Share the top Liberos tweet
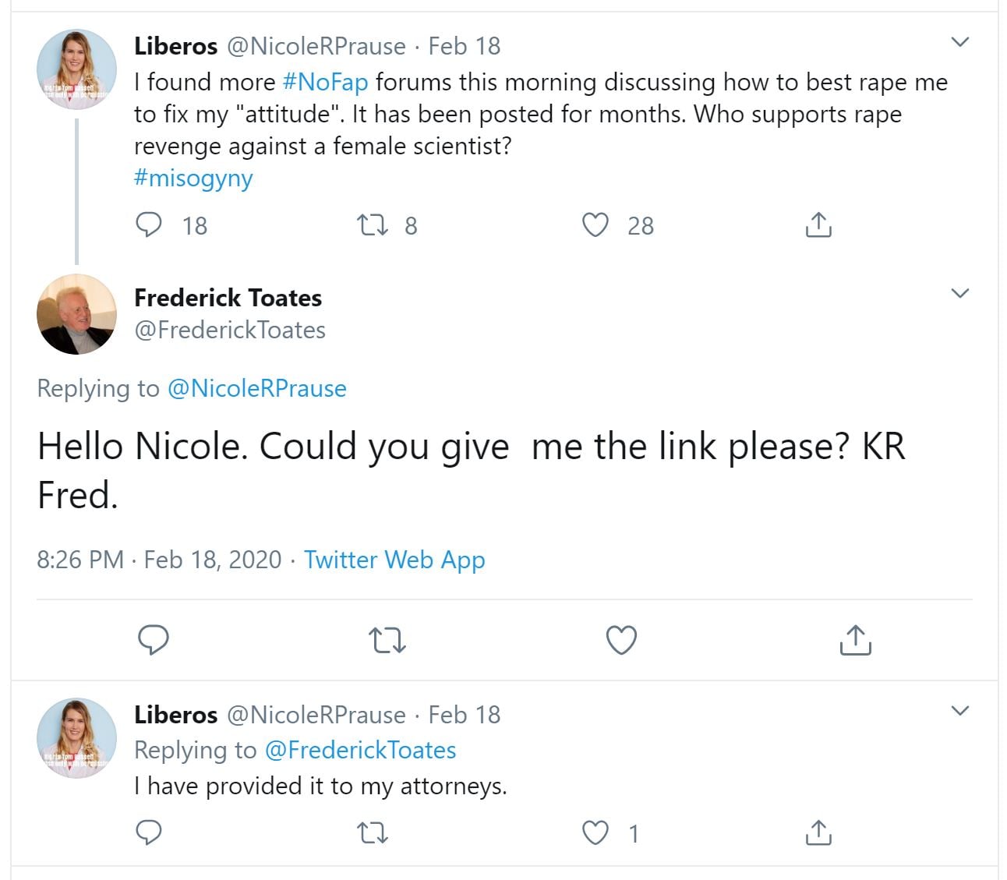 (818, 225)
